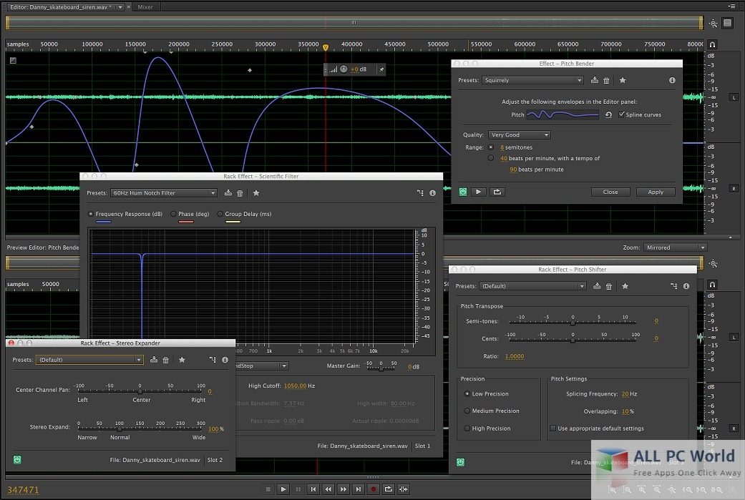The image size is (745, 500).
Task: Show spectral display icon in waveform corner
Action: (13, 60)
